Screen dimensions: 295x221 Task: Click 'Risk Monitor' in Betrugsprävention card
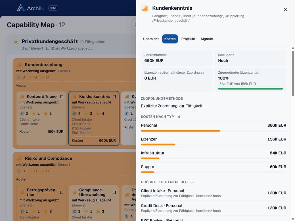click(29, 217)
